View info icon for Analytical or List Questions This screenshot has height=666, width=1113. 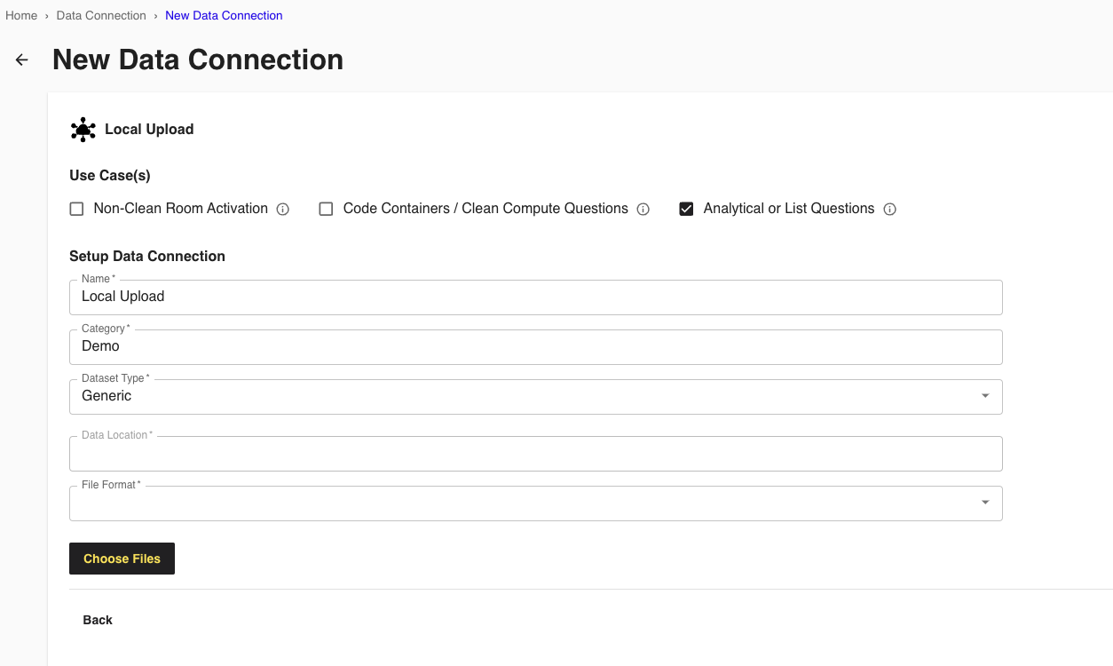click(x=890, y=210)
